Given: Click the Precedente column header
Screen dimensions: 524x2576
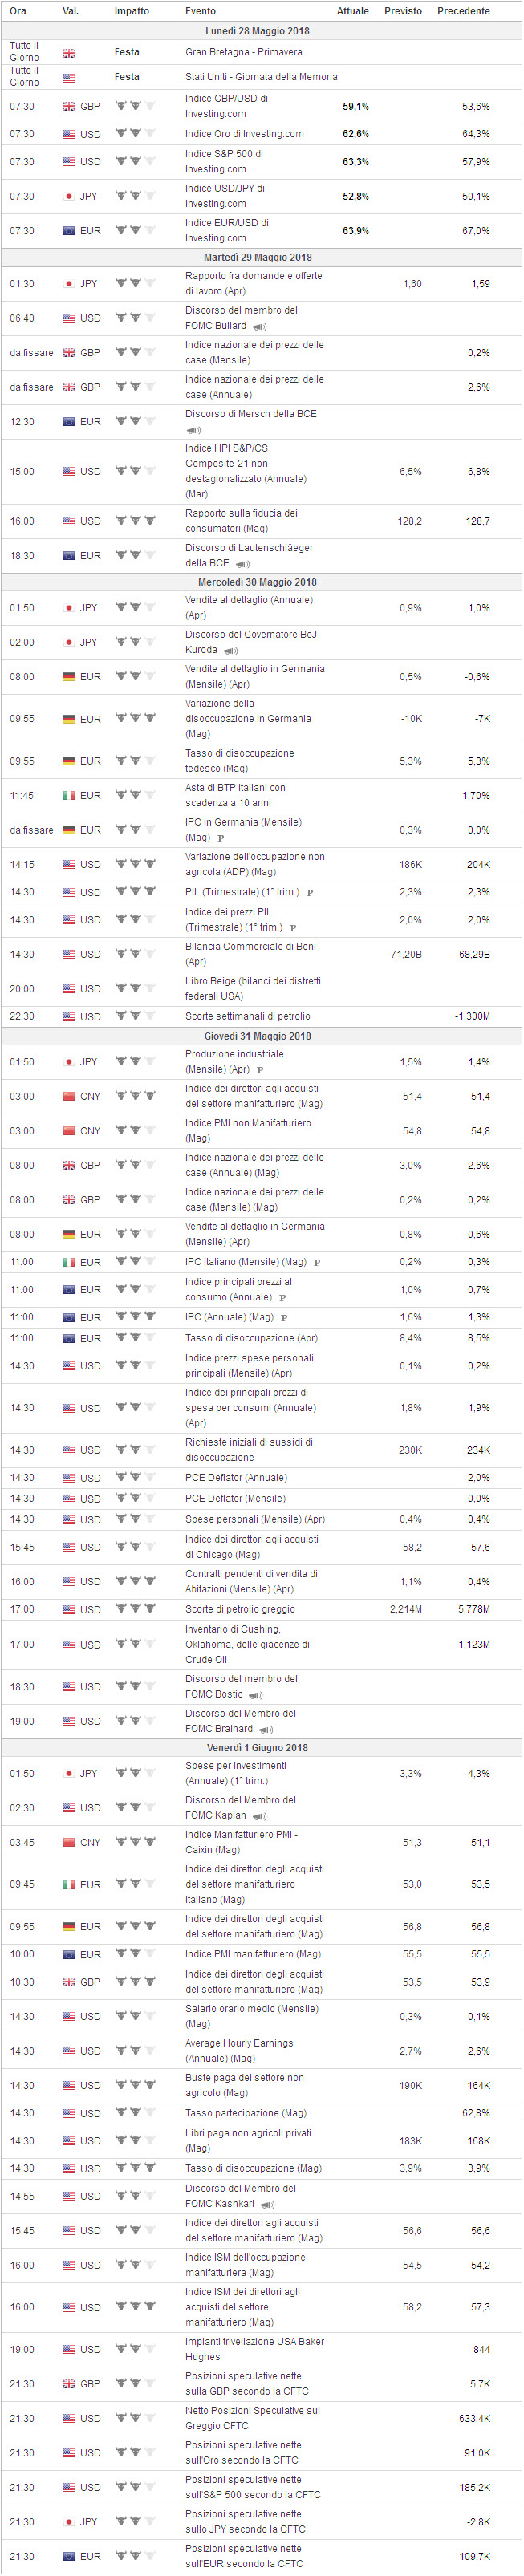Looking at the screenshot, I should (x=463, y=11).
